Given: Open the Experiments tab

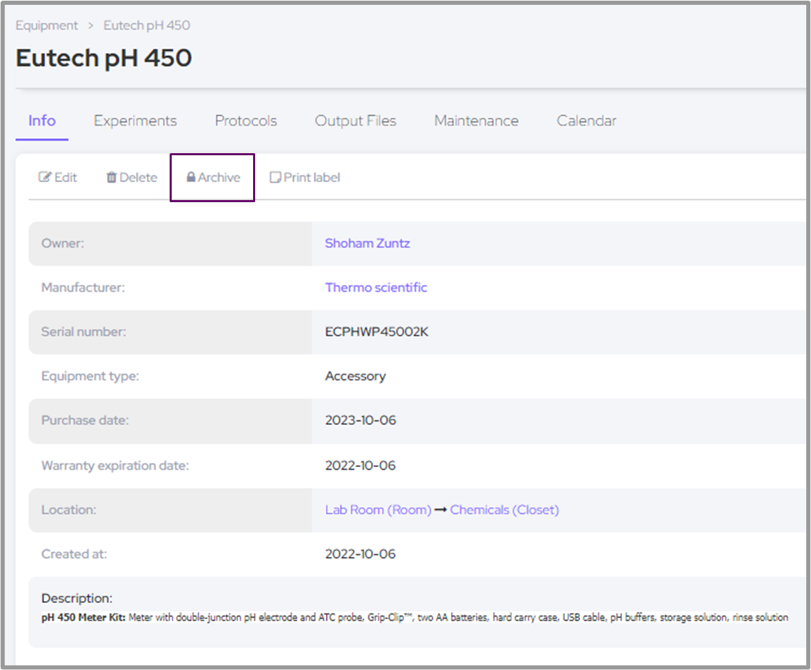Looking at the screenshot, I should [135, 121].
